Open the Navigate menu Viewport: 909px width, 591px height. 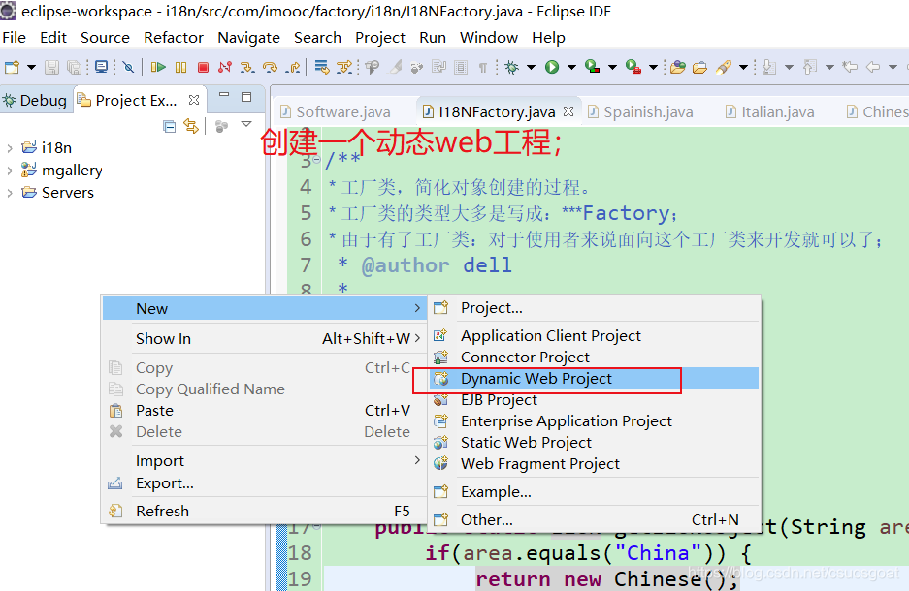coord(248,38)
